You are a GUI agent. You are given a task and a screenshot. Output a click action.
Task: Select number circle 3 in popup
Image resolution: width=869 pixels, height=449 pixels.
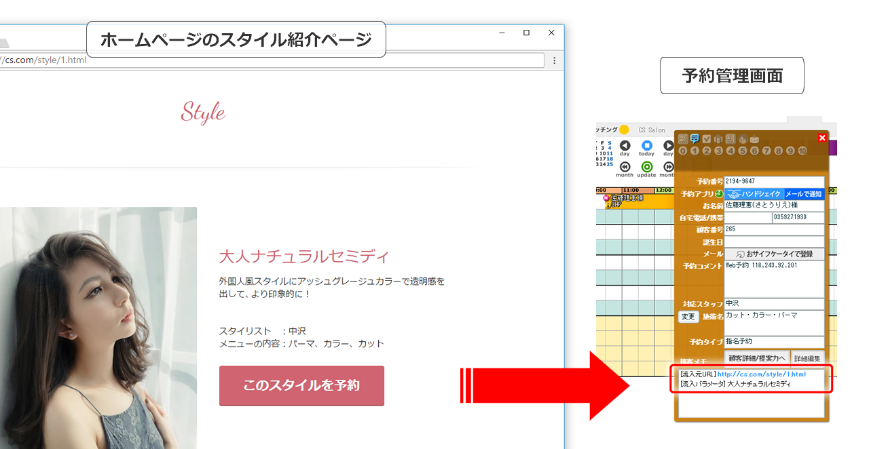718,151
